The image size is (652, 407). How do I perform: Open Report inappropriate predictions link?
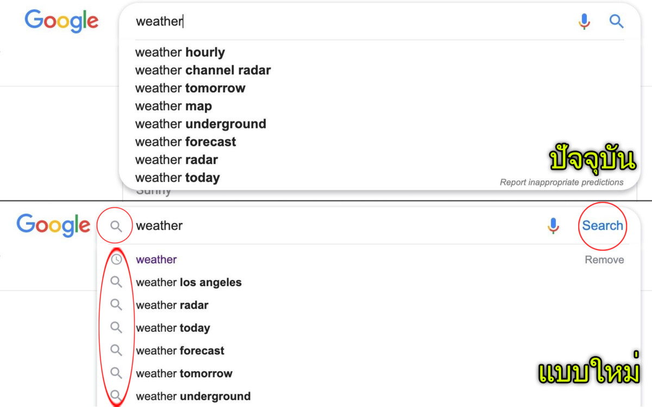(561, 182)
